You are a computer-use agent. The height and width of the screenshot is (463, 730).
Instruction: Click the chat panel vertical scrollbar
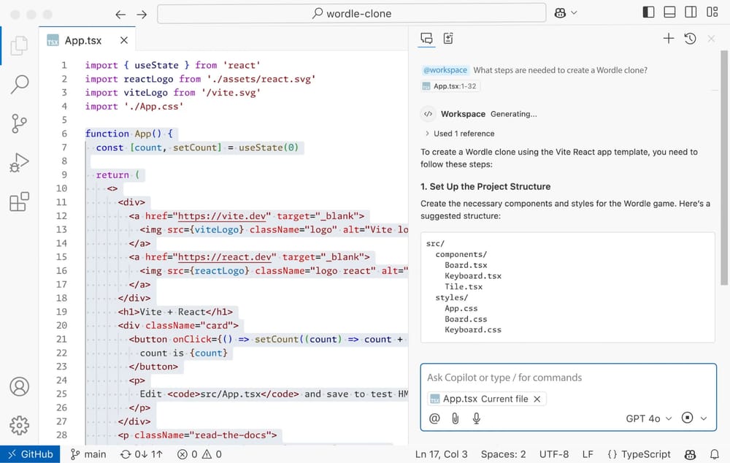coord(724,175)
